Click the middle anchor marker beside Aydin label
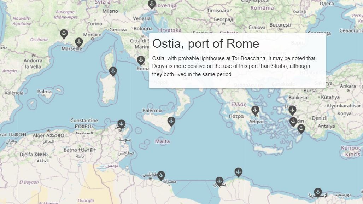Image resolution: width=363 pixels, height=204 pixels. point(293,122)
